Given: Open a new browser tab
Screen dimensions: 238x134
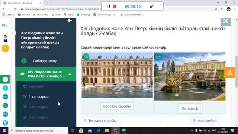Looking at the screenshot, I should point(47,3).
